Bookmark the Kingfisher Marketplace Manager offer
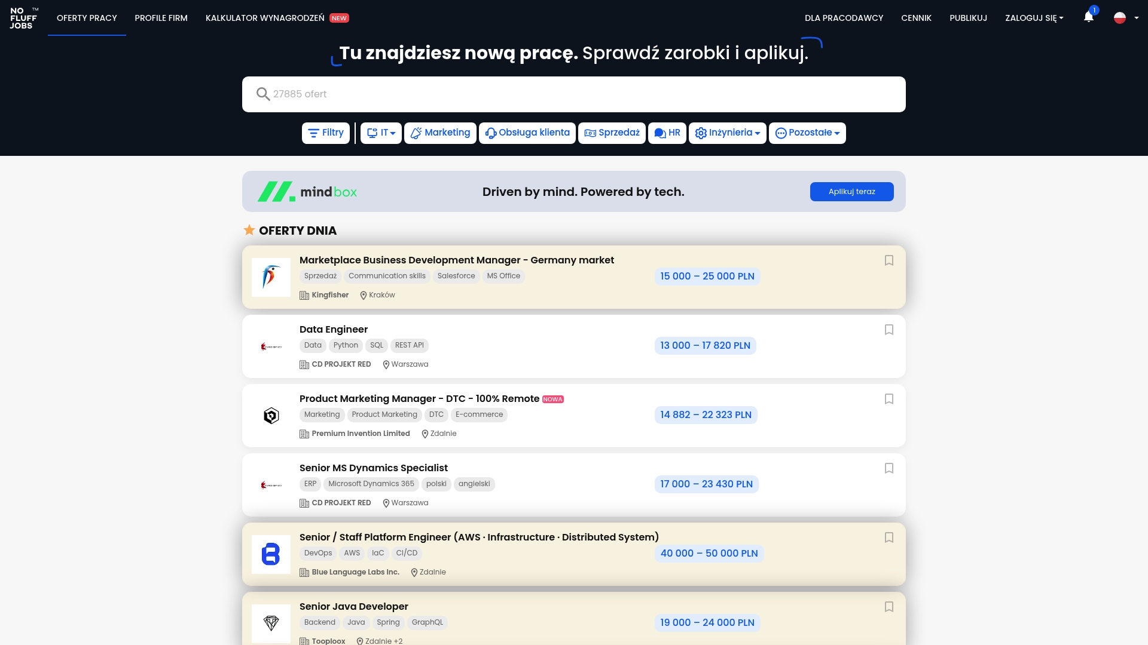This screenshot has height=645, width=1148. click(889, 260)
